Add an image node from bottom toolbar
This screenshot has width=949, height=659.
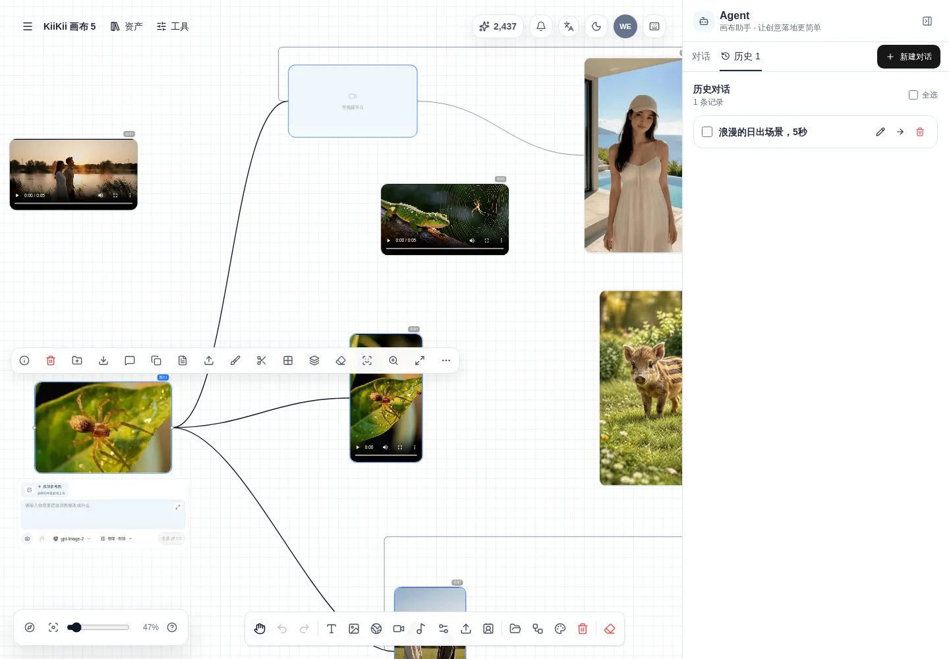pos(354,629)
